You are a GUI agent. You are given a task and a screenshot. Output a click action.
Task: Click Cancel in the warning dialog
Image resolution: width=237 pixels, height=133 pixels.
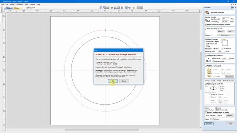point(124,81)
